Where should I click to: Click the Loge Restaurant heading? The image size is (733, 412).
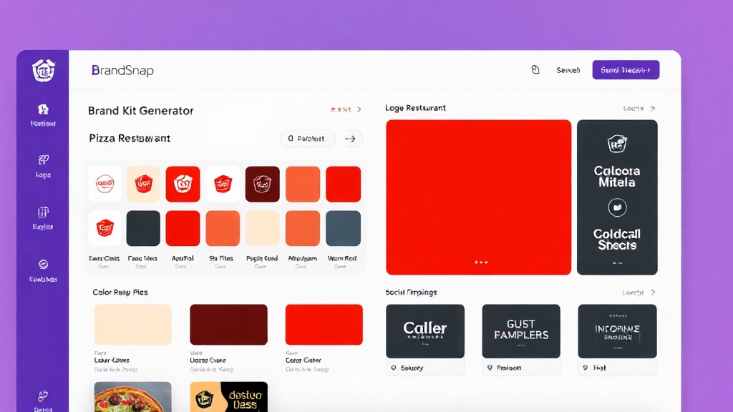coord(416,108)
